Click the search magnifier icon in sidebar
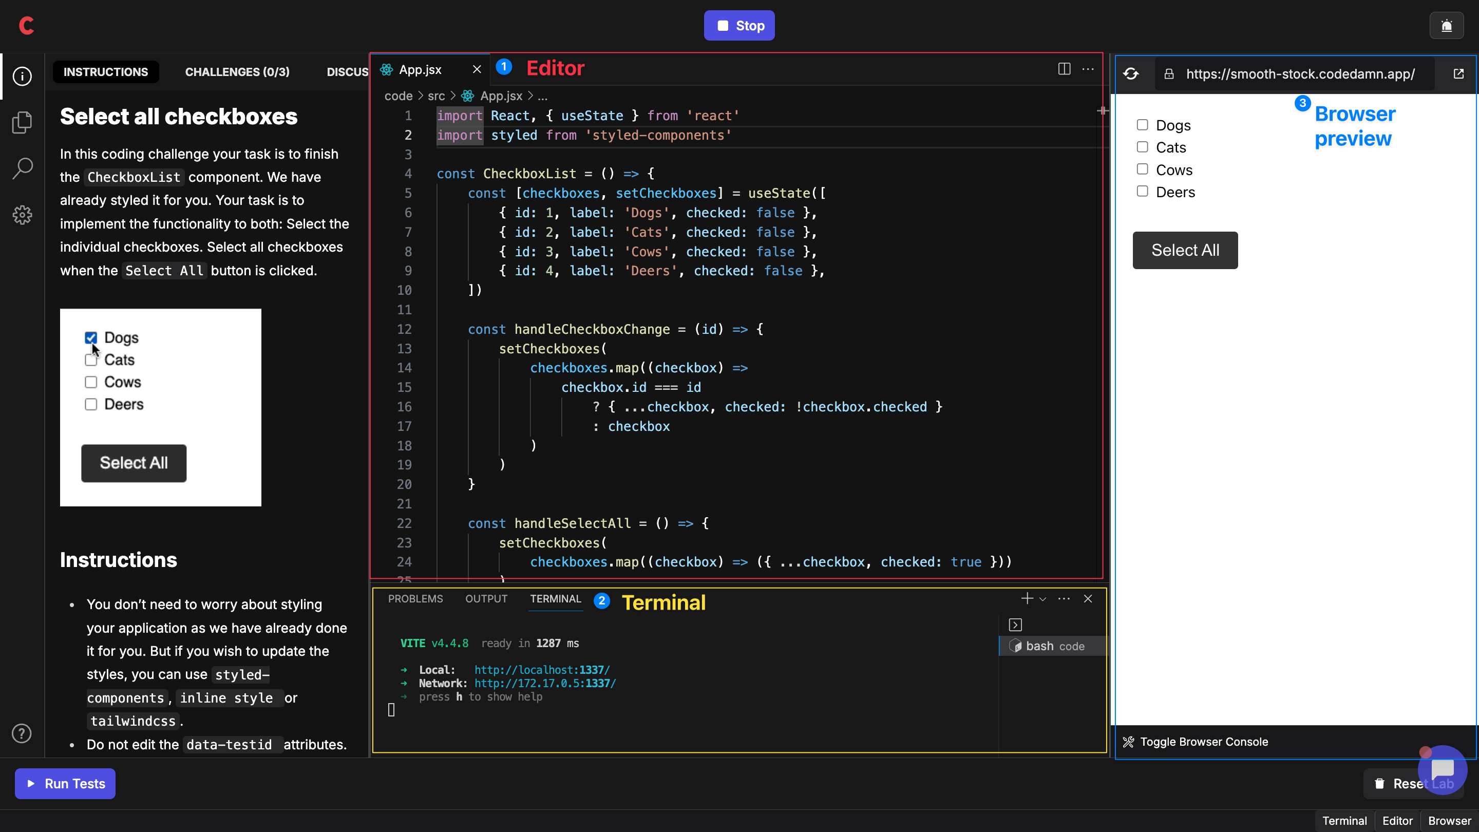The height and width of the screenshot is (832, 1479). coord(23,167)
